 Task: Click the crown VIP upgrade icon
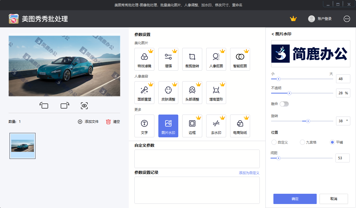click(x=293, y=19)
